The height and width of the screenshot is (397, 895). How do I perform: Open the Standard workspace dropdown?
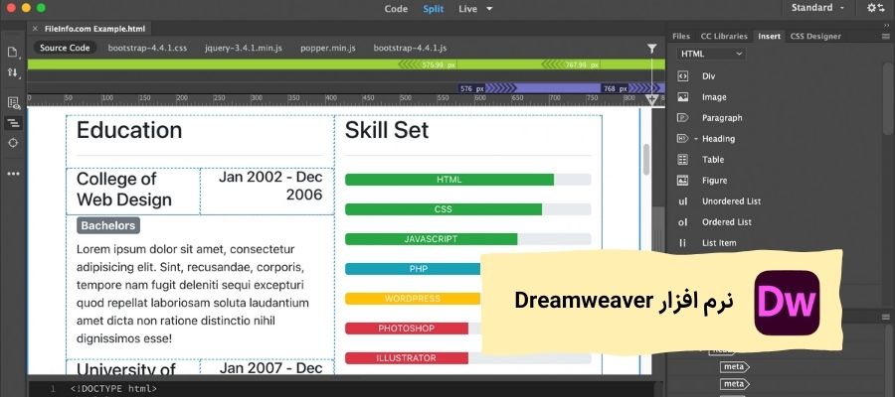click(x=817, y=8)
